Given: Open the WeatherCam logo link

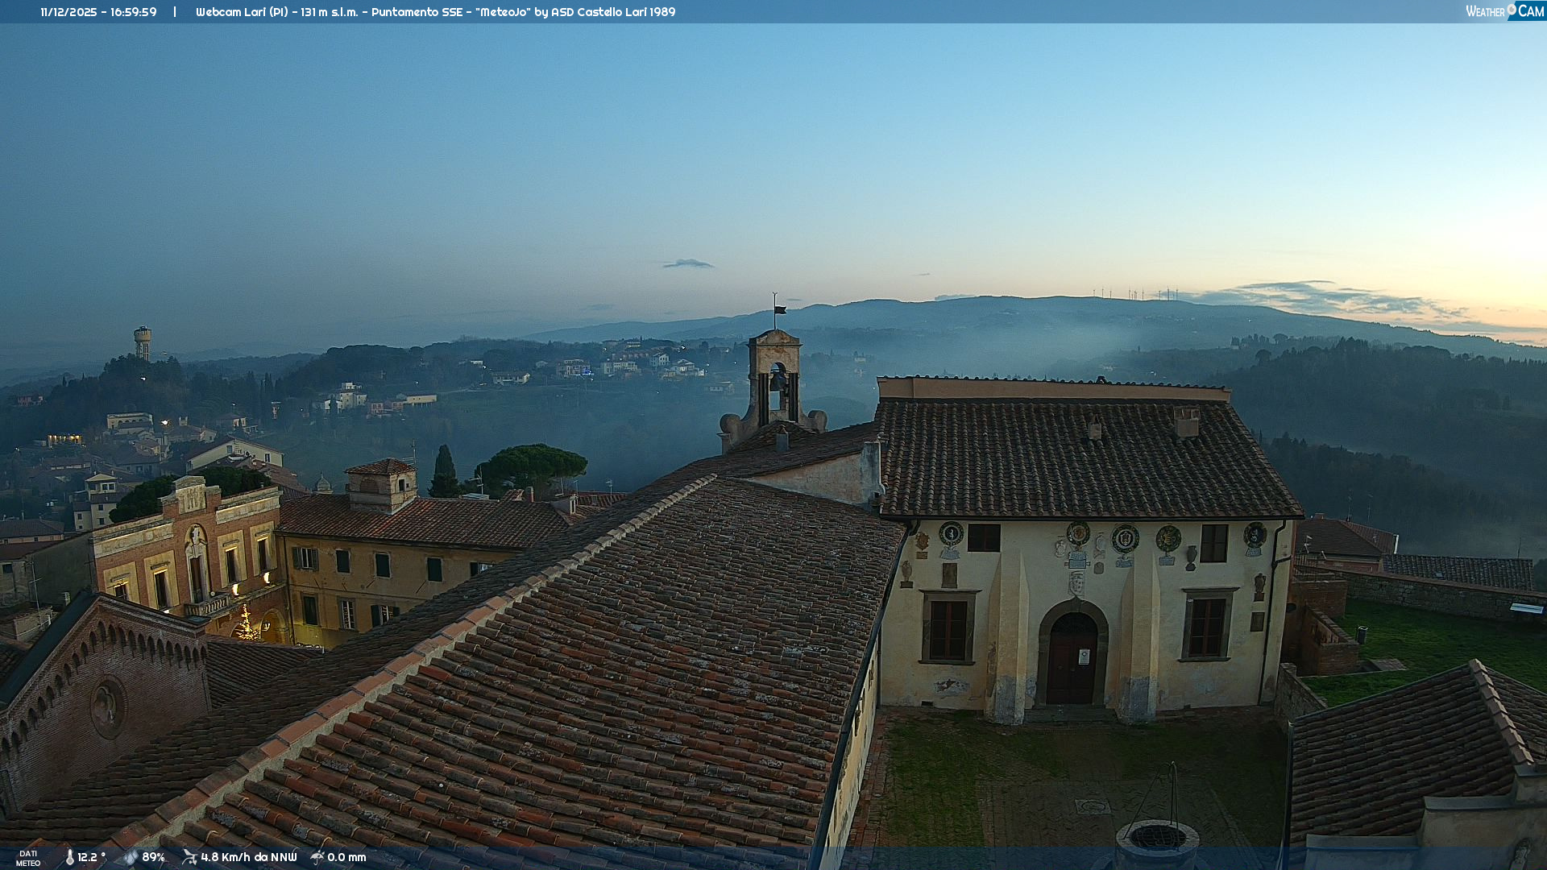Looking at the screenshot, I should [1503, 11].
